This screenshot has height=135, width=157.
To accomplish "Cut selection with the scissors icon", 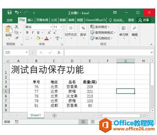I will point(16,27).
